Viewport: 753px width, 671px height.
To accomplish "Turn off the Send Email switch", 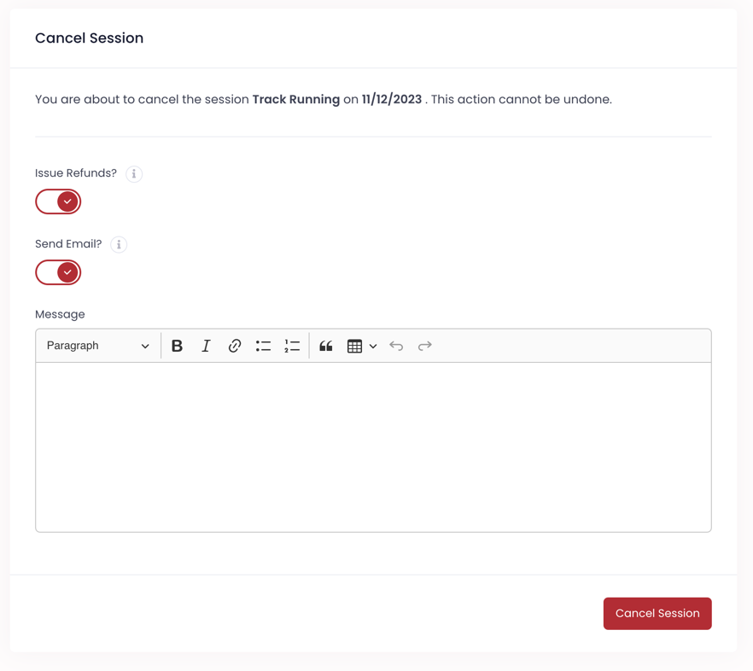I will (58, 272).
